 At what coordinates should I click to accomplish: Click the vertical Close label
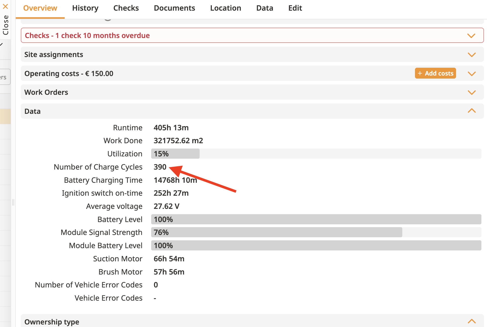(6, 25)
